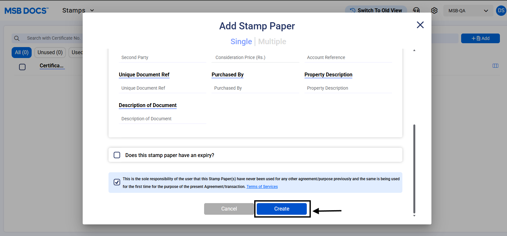Enable the stamp paper expiry checkbox

click(117, 155)
